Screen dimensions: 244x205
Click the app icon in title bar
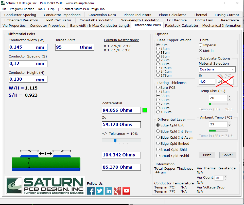[x=3, y=3]
